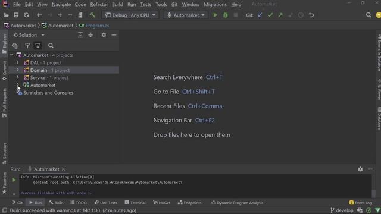Open the File menu

(17, 4)
